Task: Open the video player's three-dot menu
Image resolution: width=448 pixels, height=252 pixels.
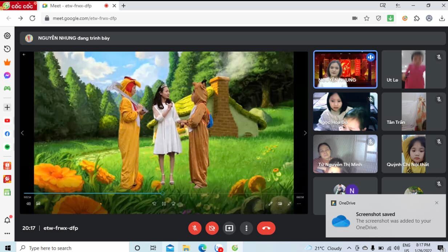Action: point(299,204)
